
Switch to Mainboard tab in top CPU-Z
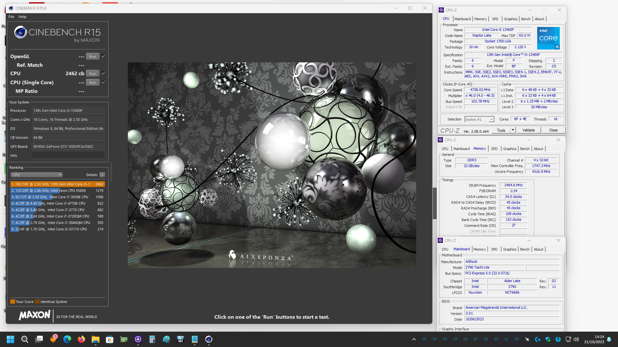463,19
